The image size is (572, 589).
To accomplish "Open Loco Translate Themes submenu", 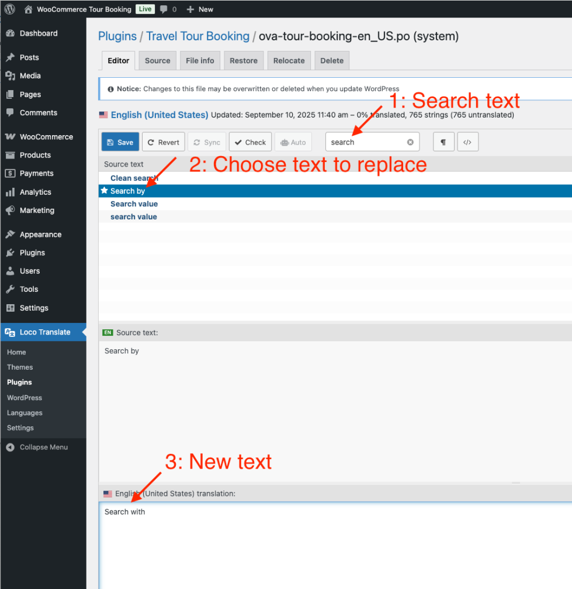I will (20, 367).
